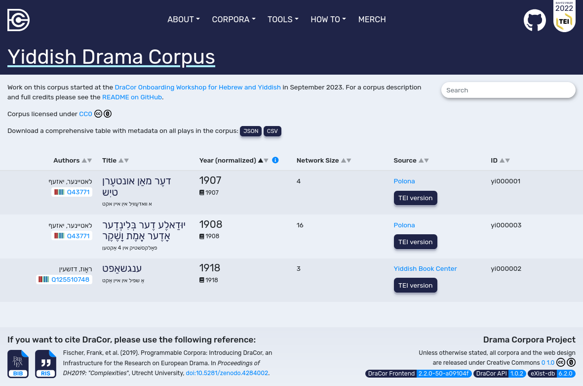Download corpus metadata as JSON
Image resolution: width=583 pixels, height=386 pixels.
[251, 131]
